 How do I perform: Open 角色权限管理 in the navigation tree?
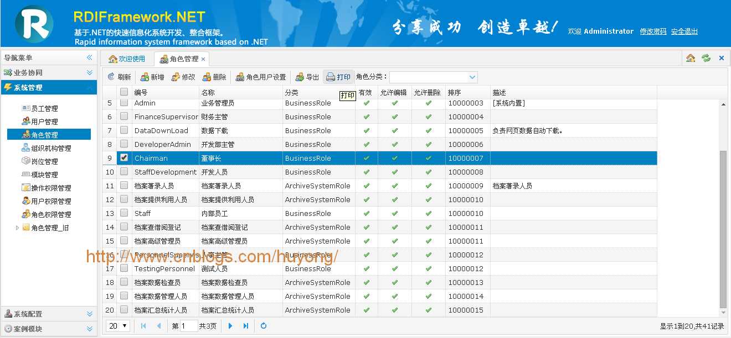(46, 214)
